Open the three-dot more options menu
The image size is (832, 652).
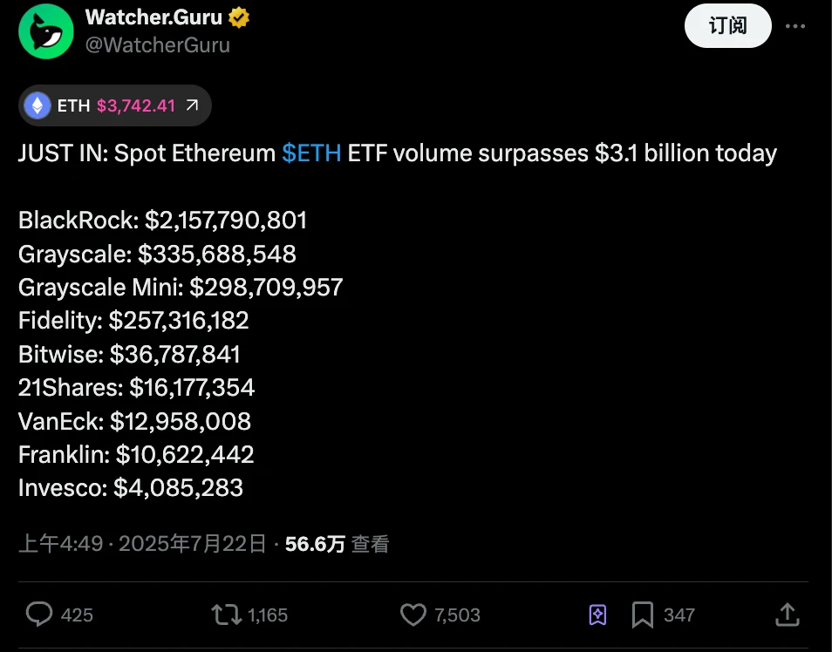click(x=795, y=25)
